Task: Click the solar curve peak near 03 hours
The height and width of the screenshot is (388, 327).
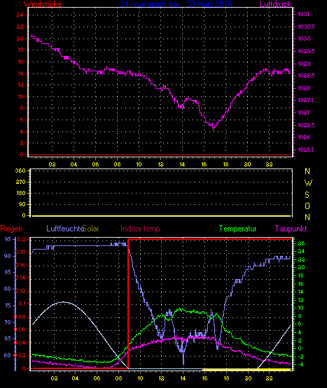Action: point(64,302)
